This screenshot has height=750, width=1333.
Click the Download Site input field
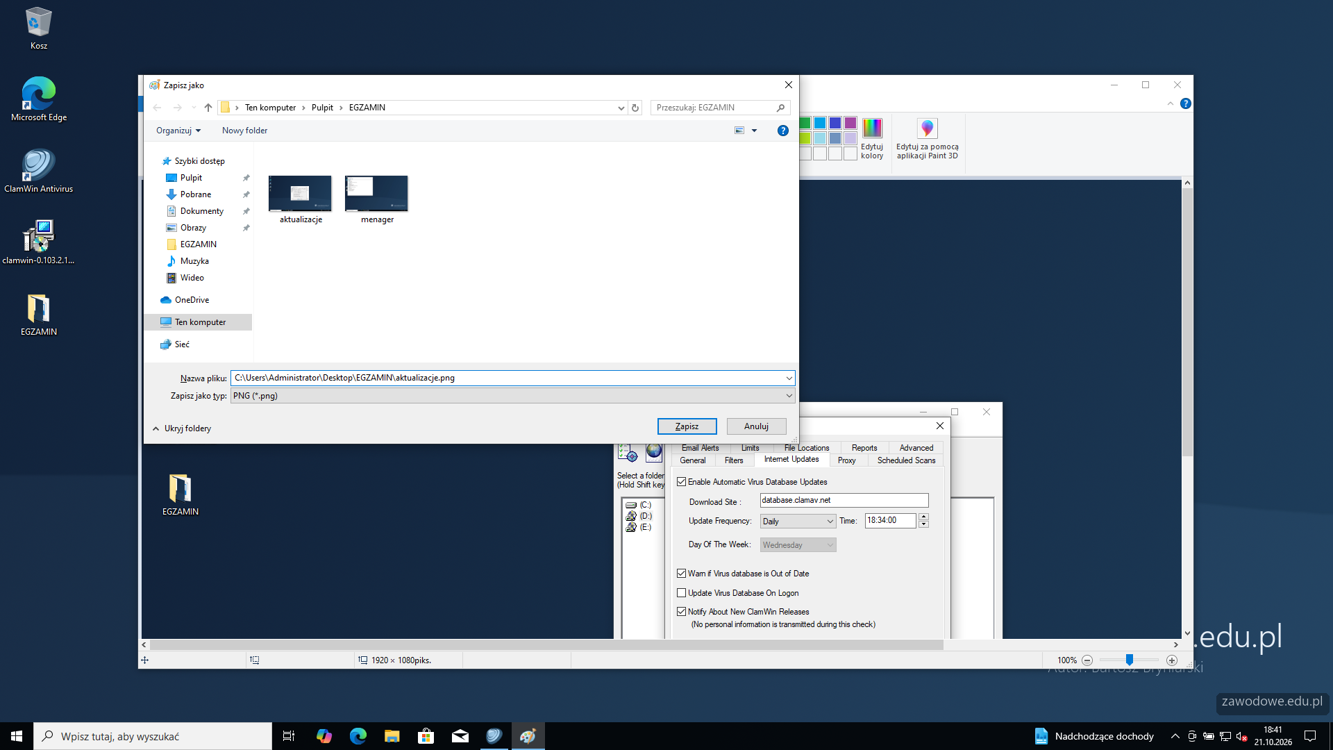(x=844, y=500)
